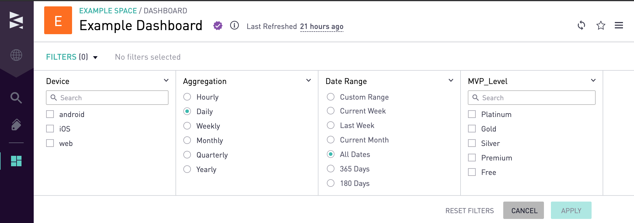634x223 pixels.
Task: Select Weekly aggregation
Action: [x=187, y=126]
